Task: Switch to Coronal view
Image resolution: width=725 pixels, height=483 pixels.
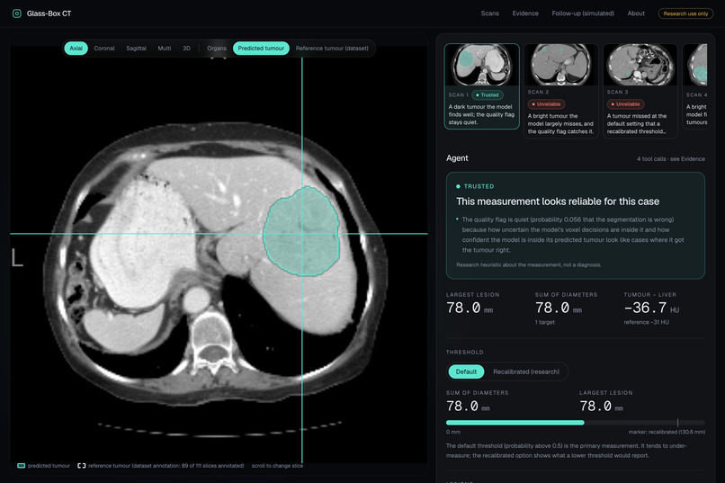Action: tap(104, 48)
